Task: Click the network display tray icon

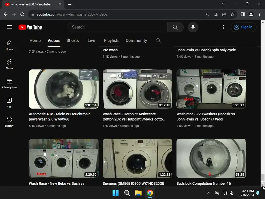Action: [x=225, y=193]
